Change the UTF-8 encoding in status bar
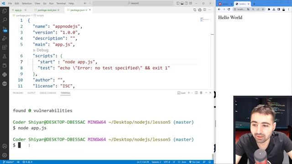 pos(167,162)
